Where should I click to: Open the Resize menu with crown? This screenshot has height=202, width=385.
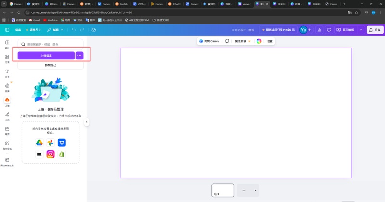(x=34, y=30)
